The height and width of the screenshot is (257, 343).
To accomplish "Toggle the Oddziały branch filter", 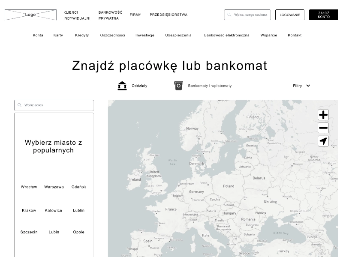I will [139, 86].
